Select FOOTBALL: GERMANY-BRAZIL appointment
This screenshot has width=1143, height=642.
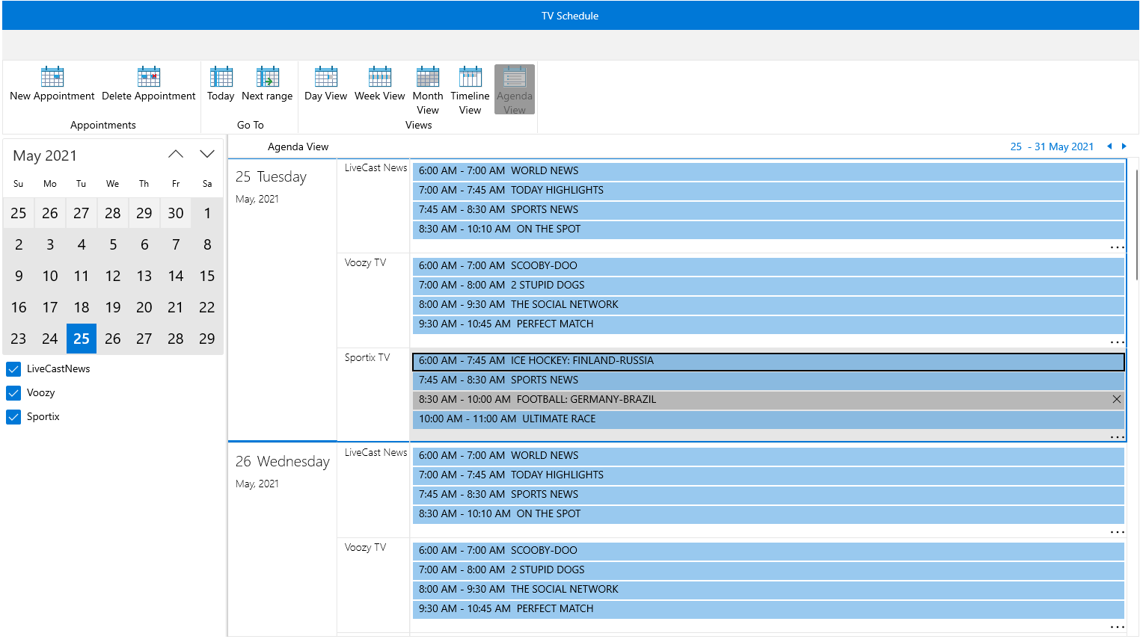point(768,400)
